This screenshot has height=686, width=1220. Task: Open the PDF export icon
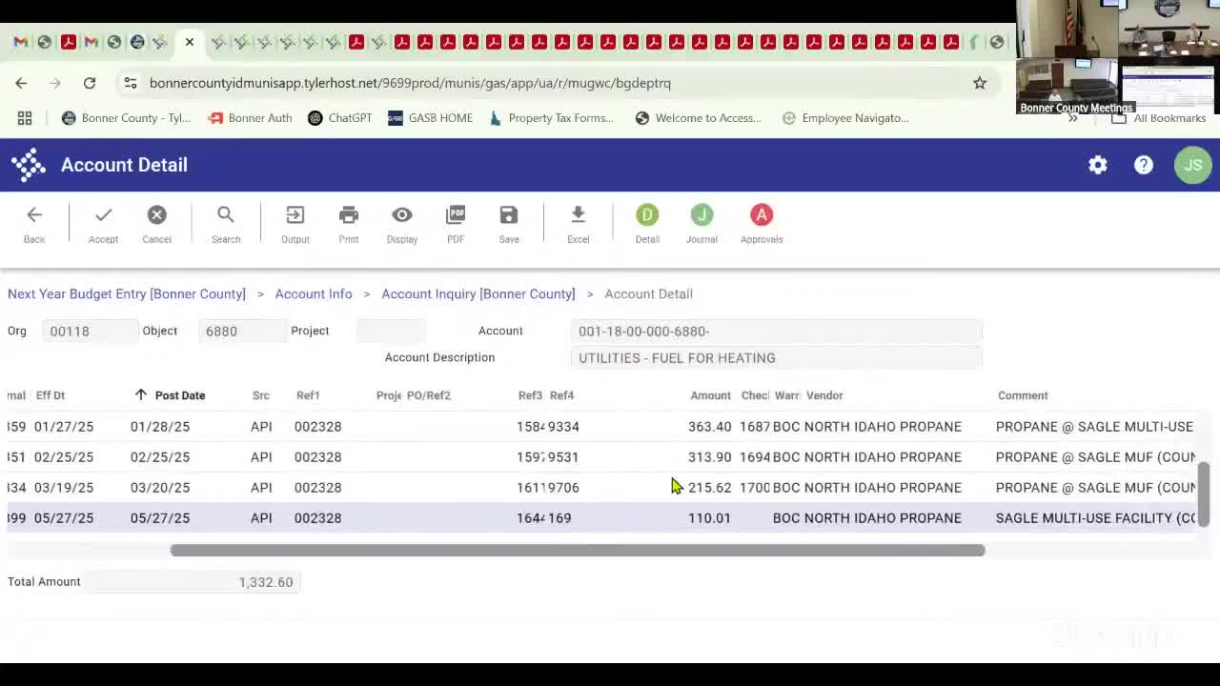click(x=456, y=216)
